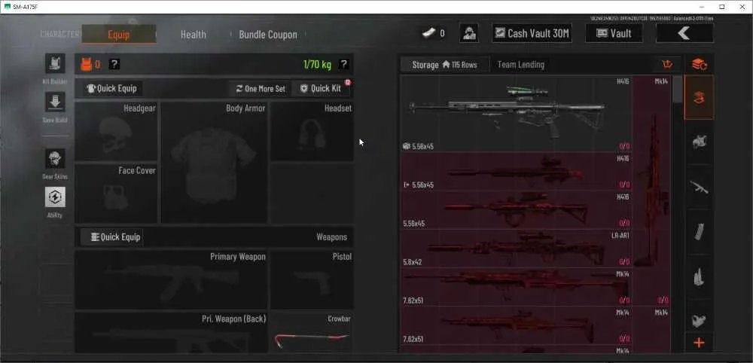Click the Weapons section label
The image size is (753, 363).
[331, 237]
